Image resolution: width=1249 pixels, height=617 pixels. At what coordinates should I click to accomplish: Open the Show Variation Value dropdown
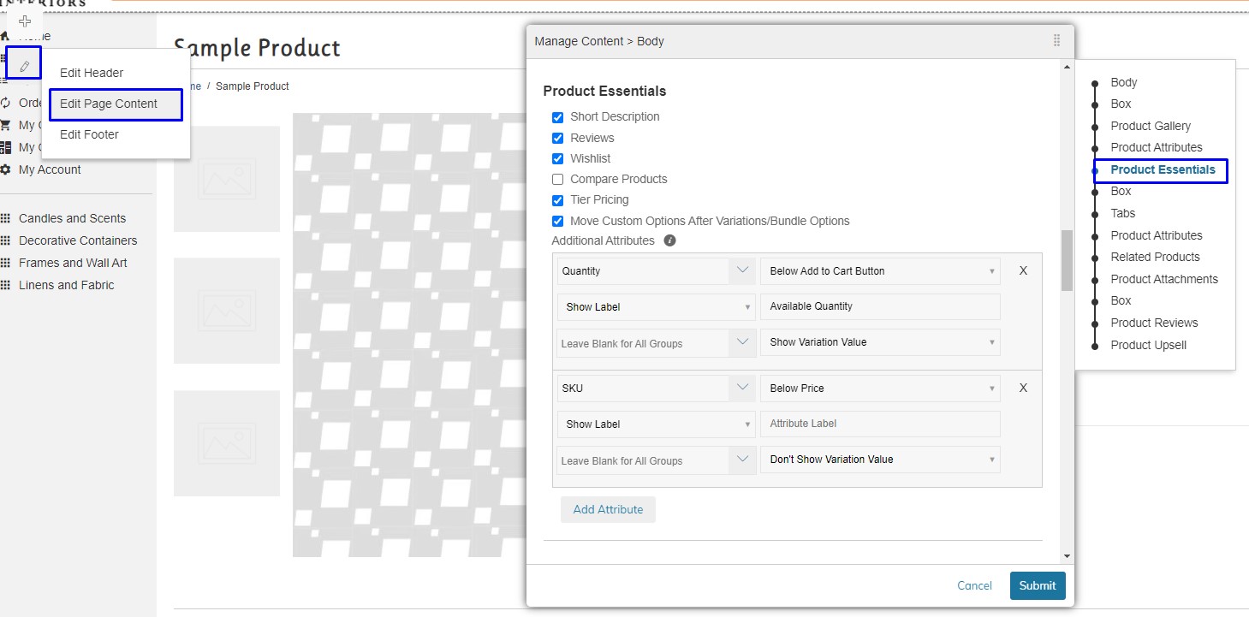click(x=880, y=342)
